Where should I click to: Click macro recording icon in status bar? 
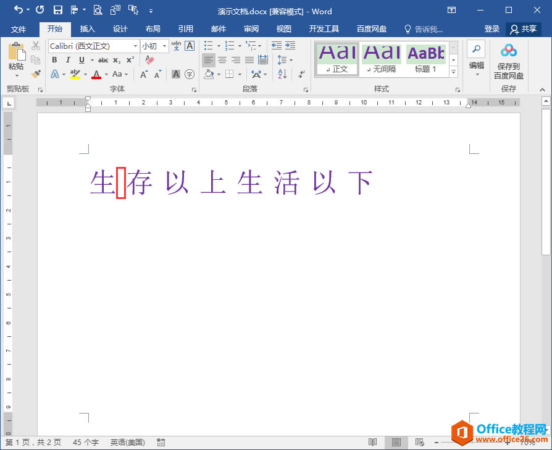[161, 442]
